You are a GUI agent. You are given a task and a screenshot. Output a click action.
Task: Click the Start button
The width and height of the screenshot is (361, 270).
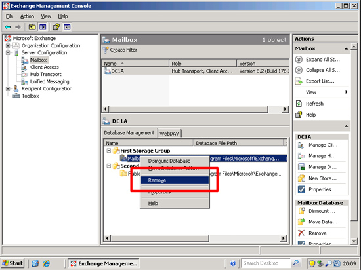13,263
